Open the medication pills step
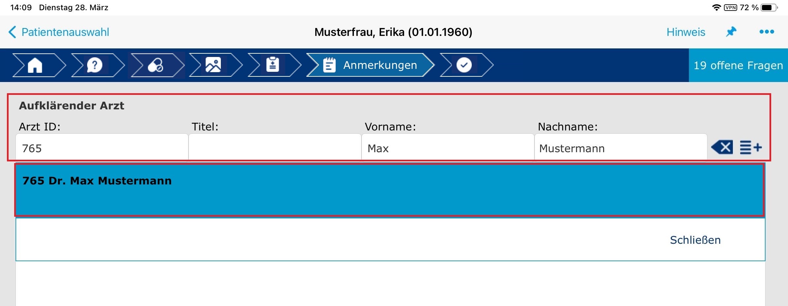 [x=155, y=65]
